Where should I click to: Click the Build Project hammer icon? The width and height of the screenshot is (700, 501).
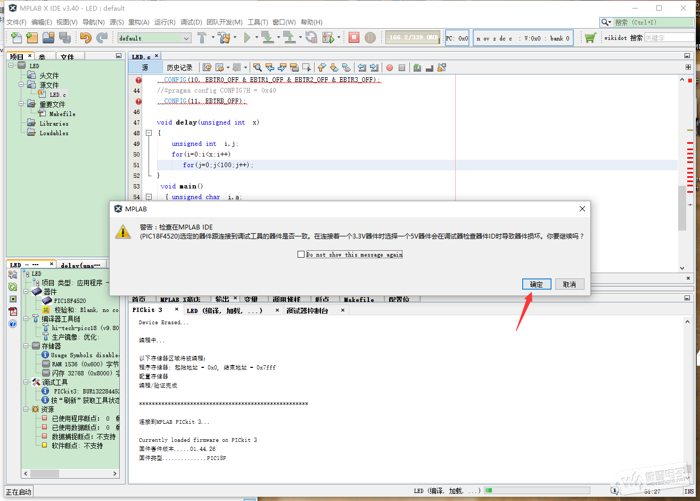click(202, 38)
